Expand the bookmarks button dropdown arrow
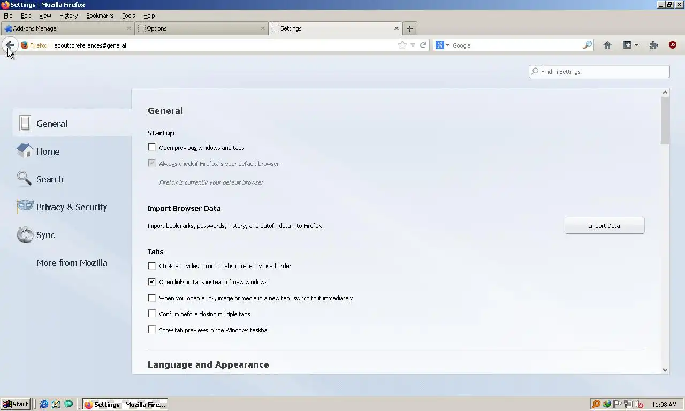Image resolution: width=685 pixels, height=411 pixels. click(x=636, y=45)
